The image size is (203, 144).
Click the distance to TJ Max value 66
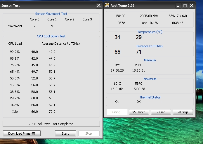tap(117, 52)
